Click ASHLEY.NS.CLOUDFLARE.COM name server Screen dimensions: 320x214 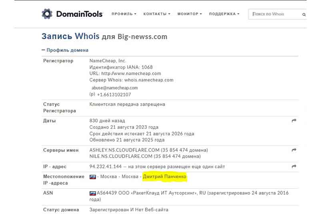click(x=124, y=150)
